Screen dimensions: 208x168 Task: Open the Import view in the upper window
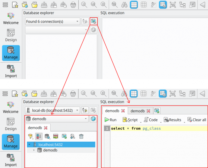pos(11,71)
